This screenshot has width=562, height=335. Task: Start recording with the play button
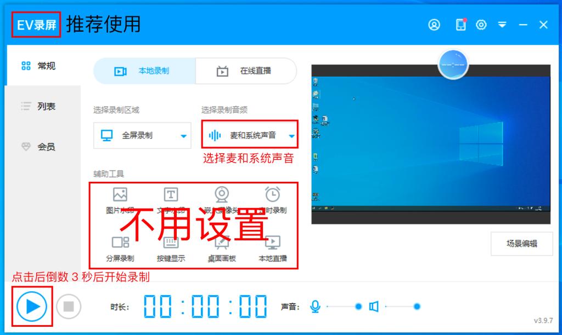[32, 307]
